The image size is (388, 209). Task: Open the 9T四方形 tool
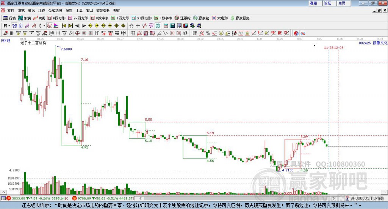pos(142,18)
